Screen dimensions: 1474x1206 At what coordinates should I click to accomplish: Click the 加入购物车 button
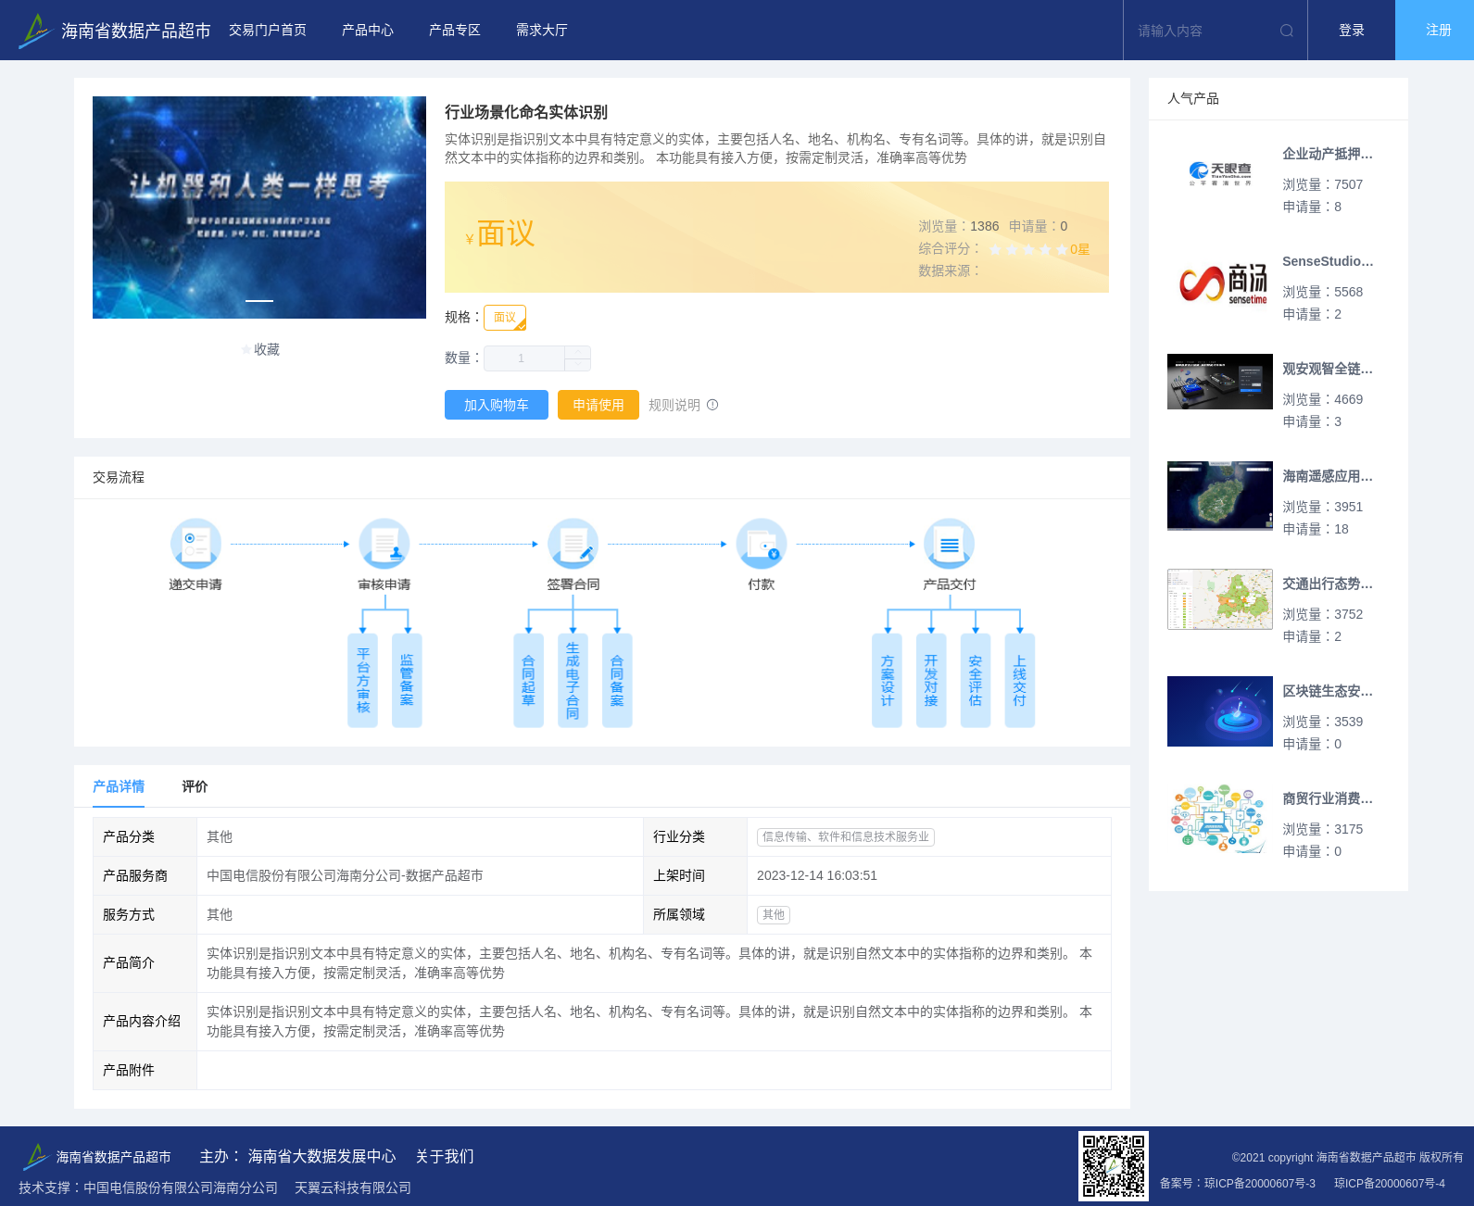[497, 405]
